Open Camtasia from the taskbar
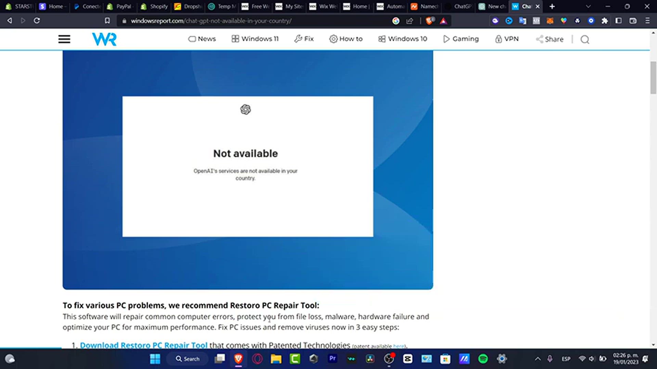The image size is (657, 369). (295, 359)
